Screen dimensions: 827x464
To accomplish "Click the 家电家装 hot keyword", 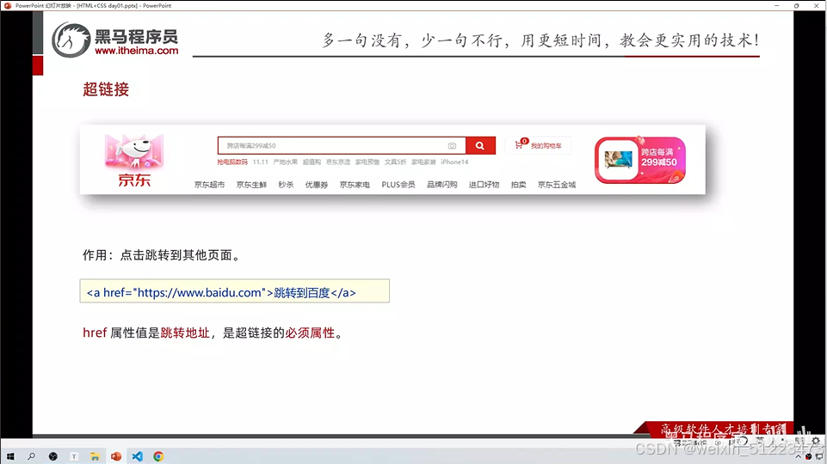I will click(423, 162).
